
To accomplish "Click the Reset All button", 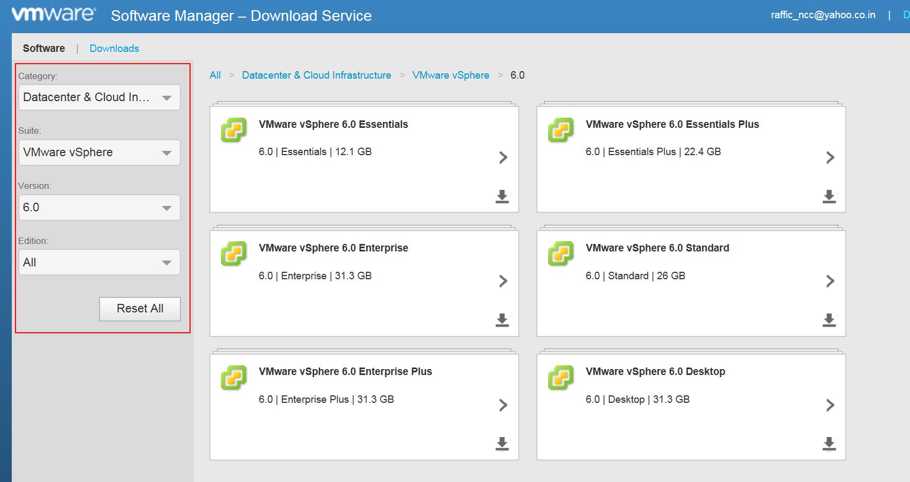I will click(x=140, y=309).
